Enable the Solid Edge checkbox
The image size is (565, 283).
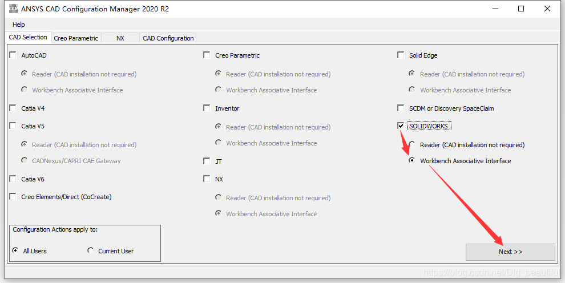[x=401, y=55]
